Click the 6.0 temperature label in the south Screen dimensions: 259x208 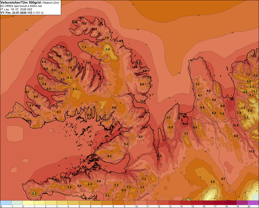tap(90, 184)
